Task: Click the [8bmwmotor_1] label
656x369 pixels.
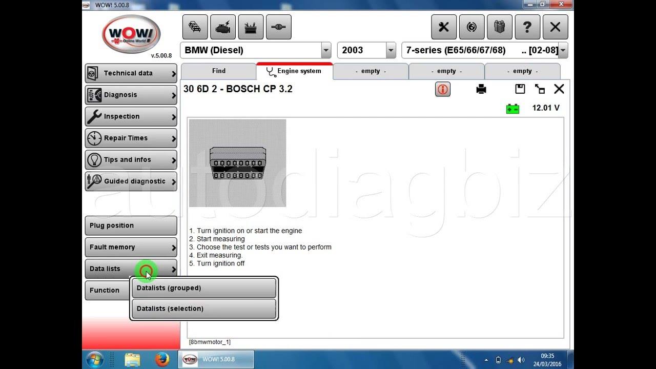Action: tap(210, 342)
